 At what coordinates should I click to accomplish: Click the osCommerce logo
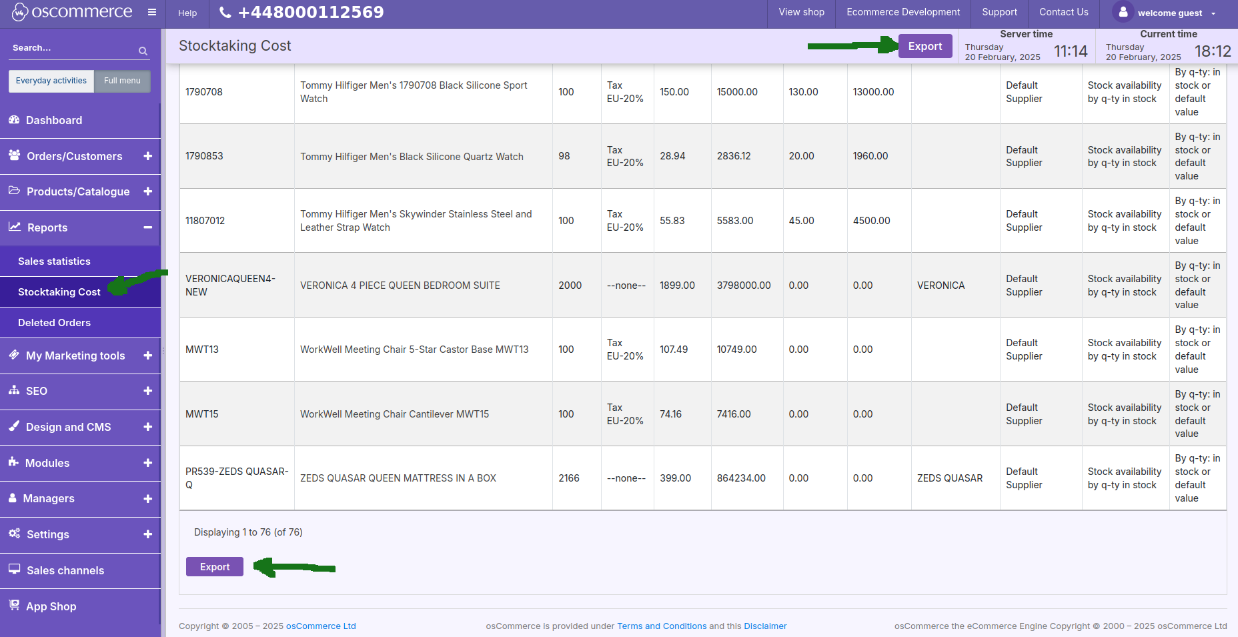click(x=72, y=12)
